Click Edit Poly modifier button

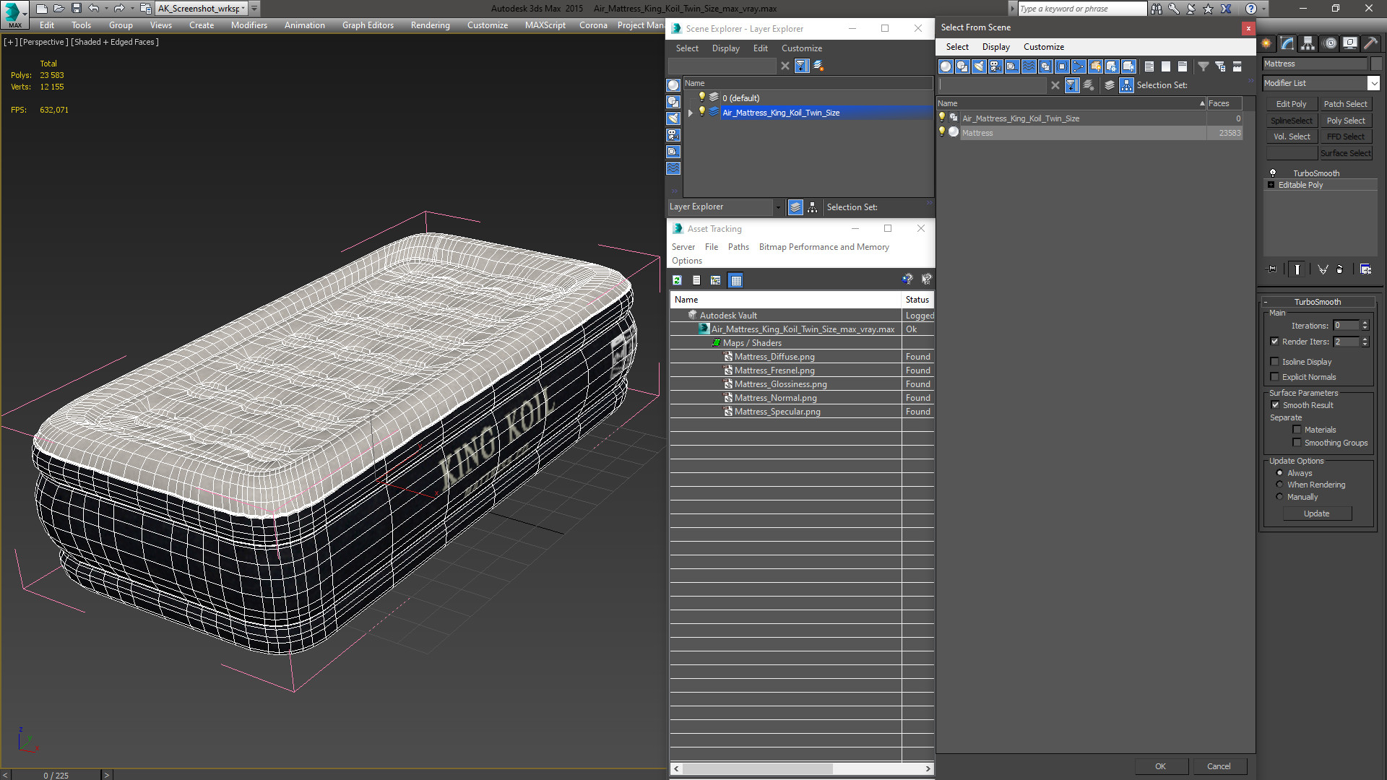coord(1291,104)
